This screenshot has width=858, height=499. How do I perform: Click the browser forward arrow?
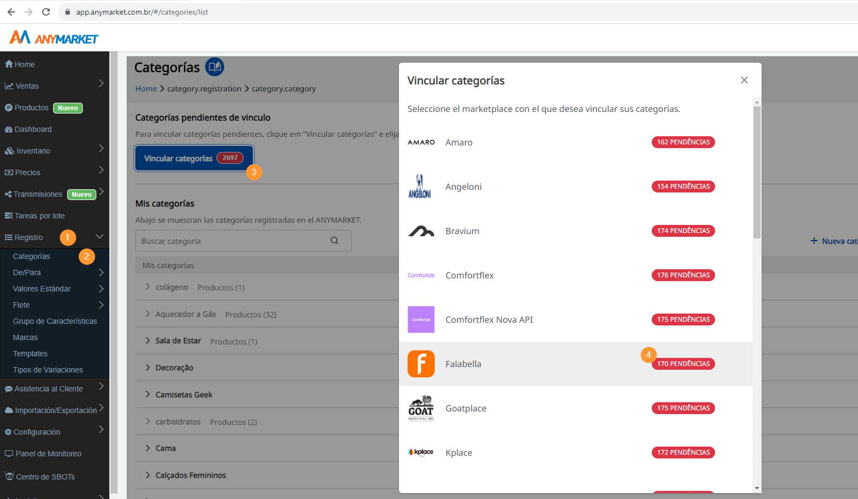[x=29, y=12]
